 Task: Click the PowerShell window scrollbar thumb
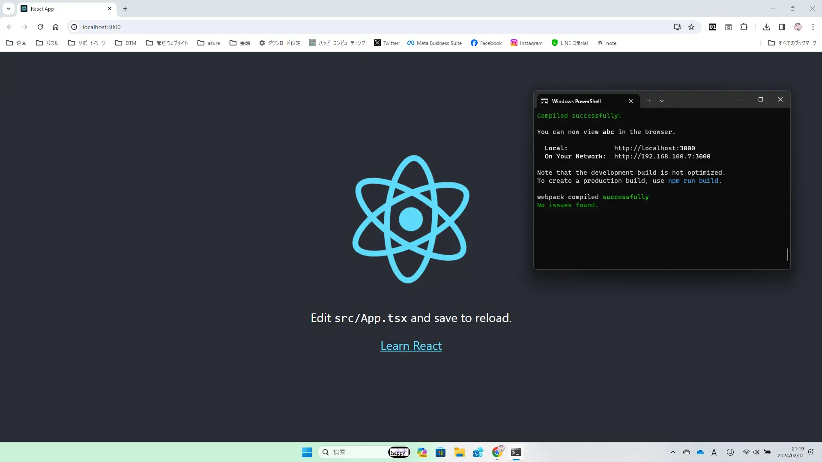[787, 254]
